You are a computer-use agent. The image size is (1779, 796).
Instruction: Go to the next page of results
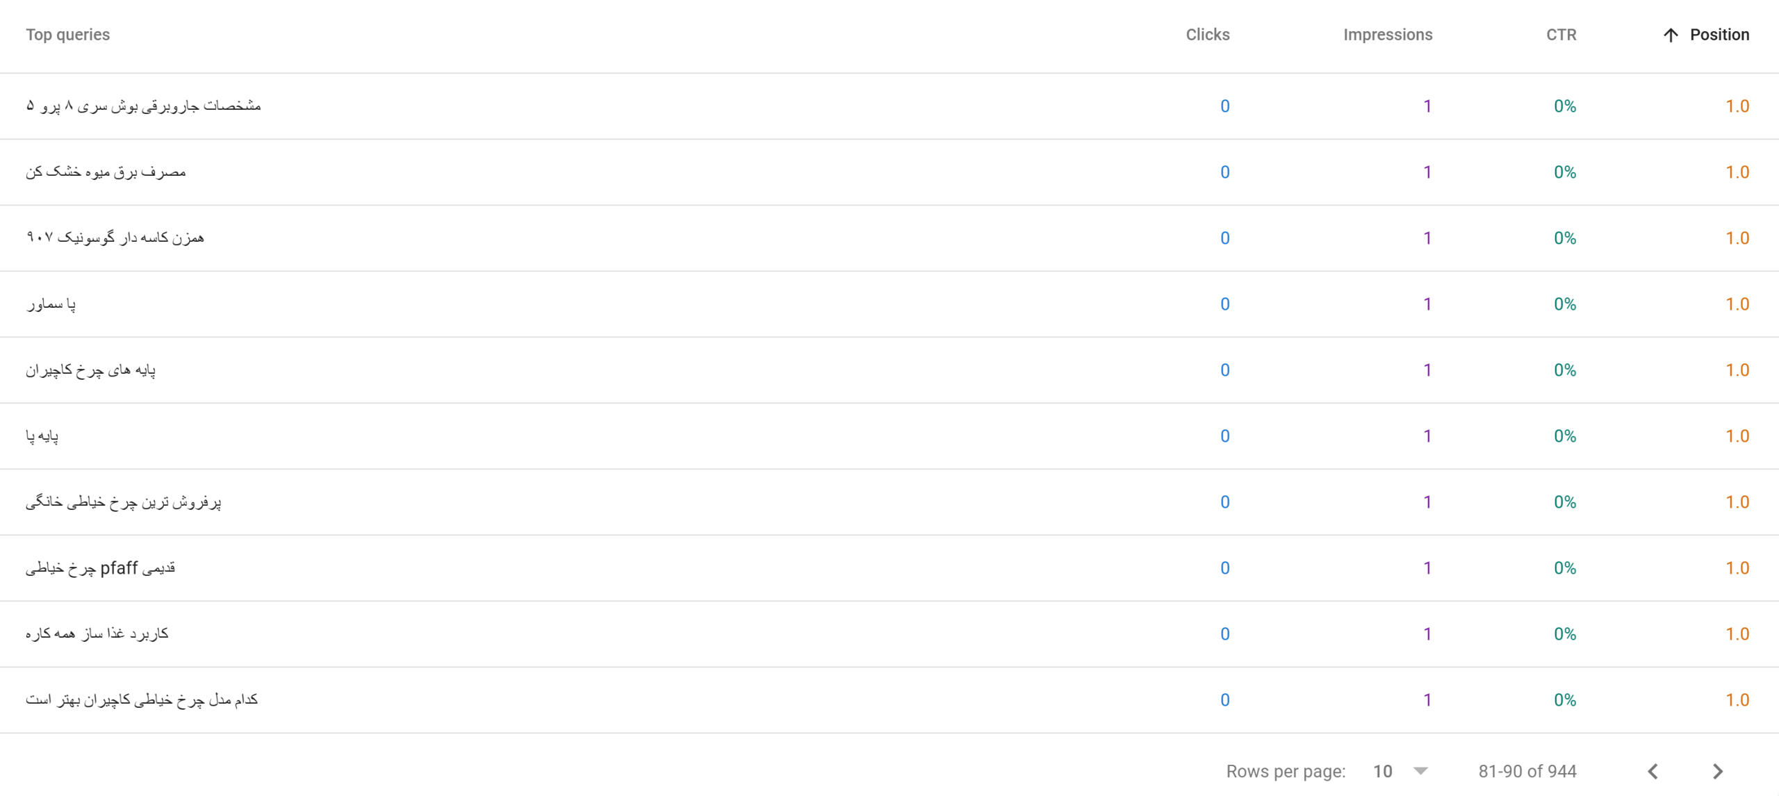coord(1717,771)
